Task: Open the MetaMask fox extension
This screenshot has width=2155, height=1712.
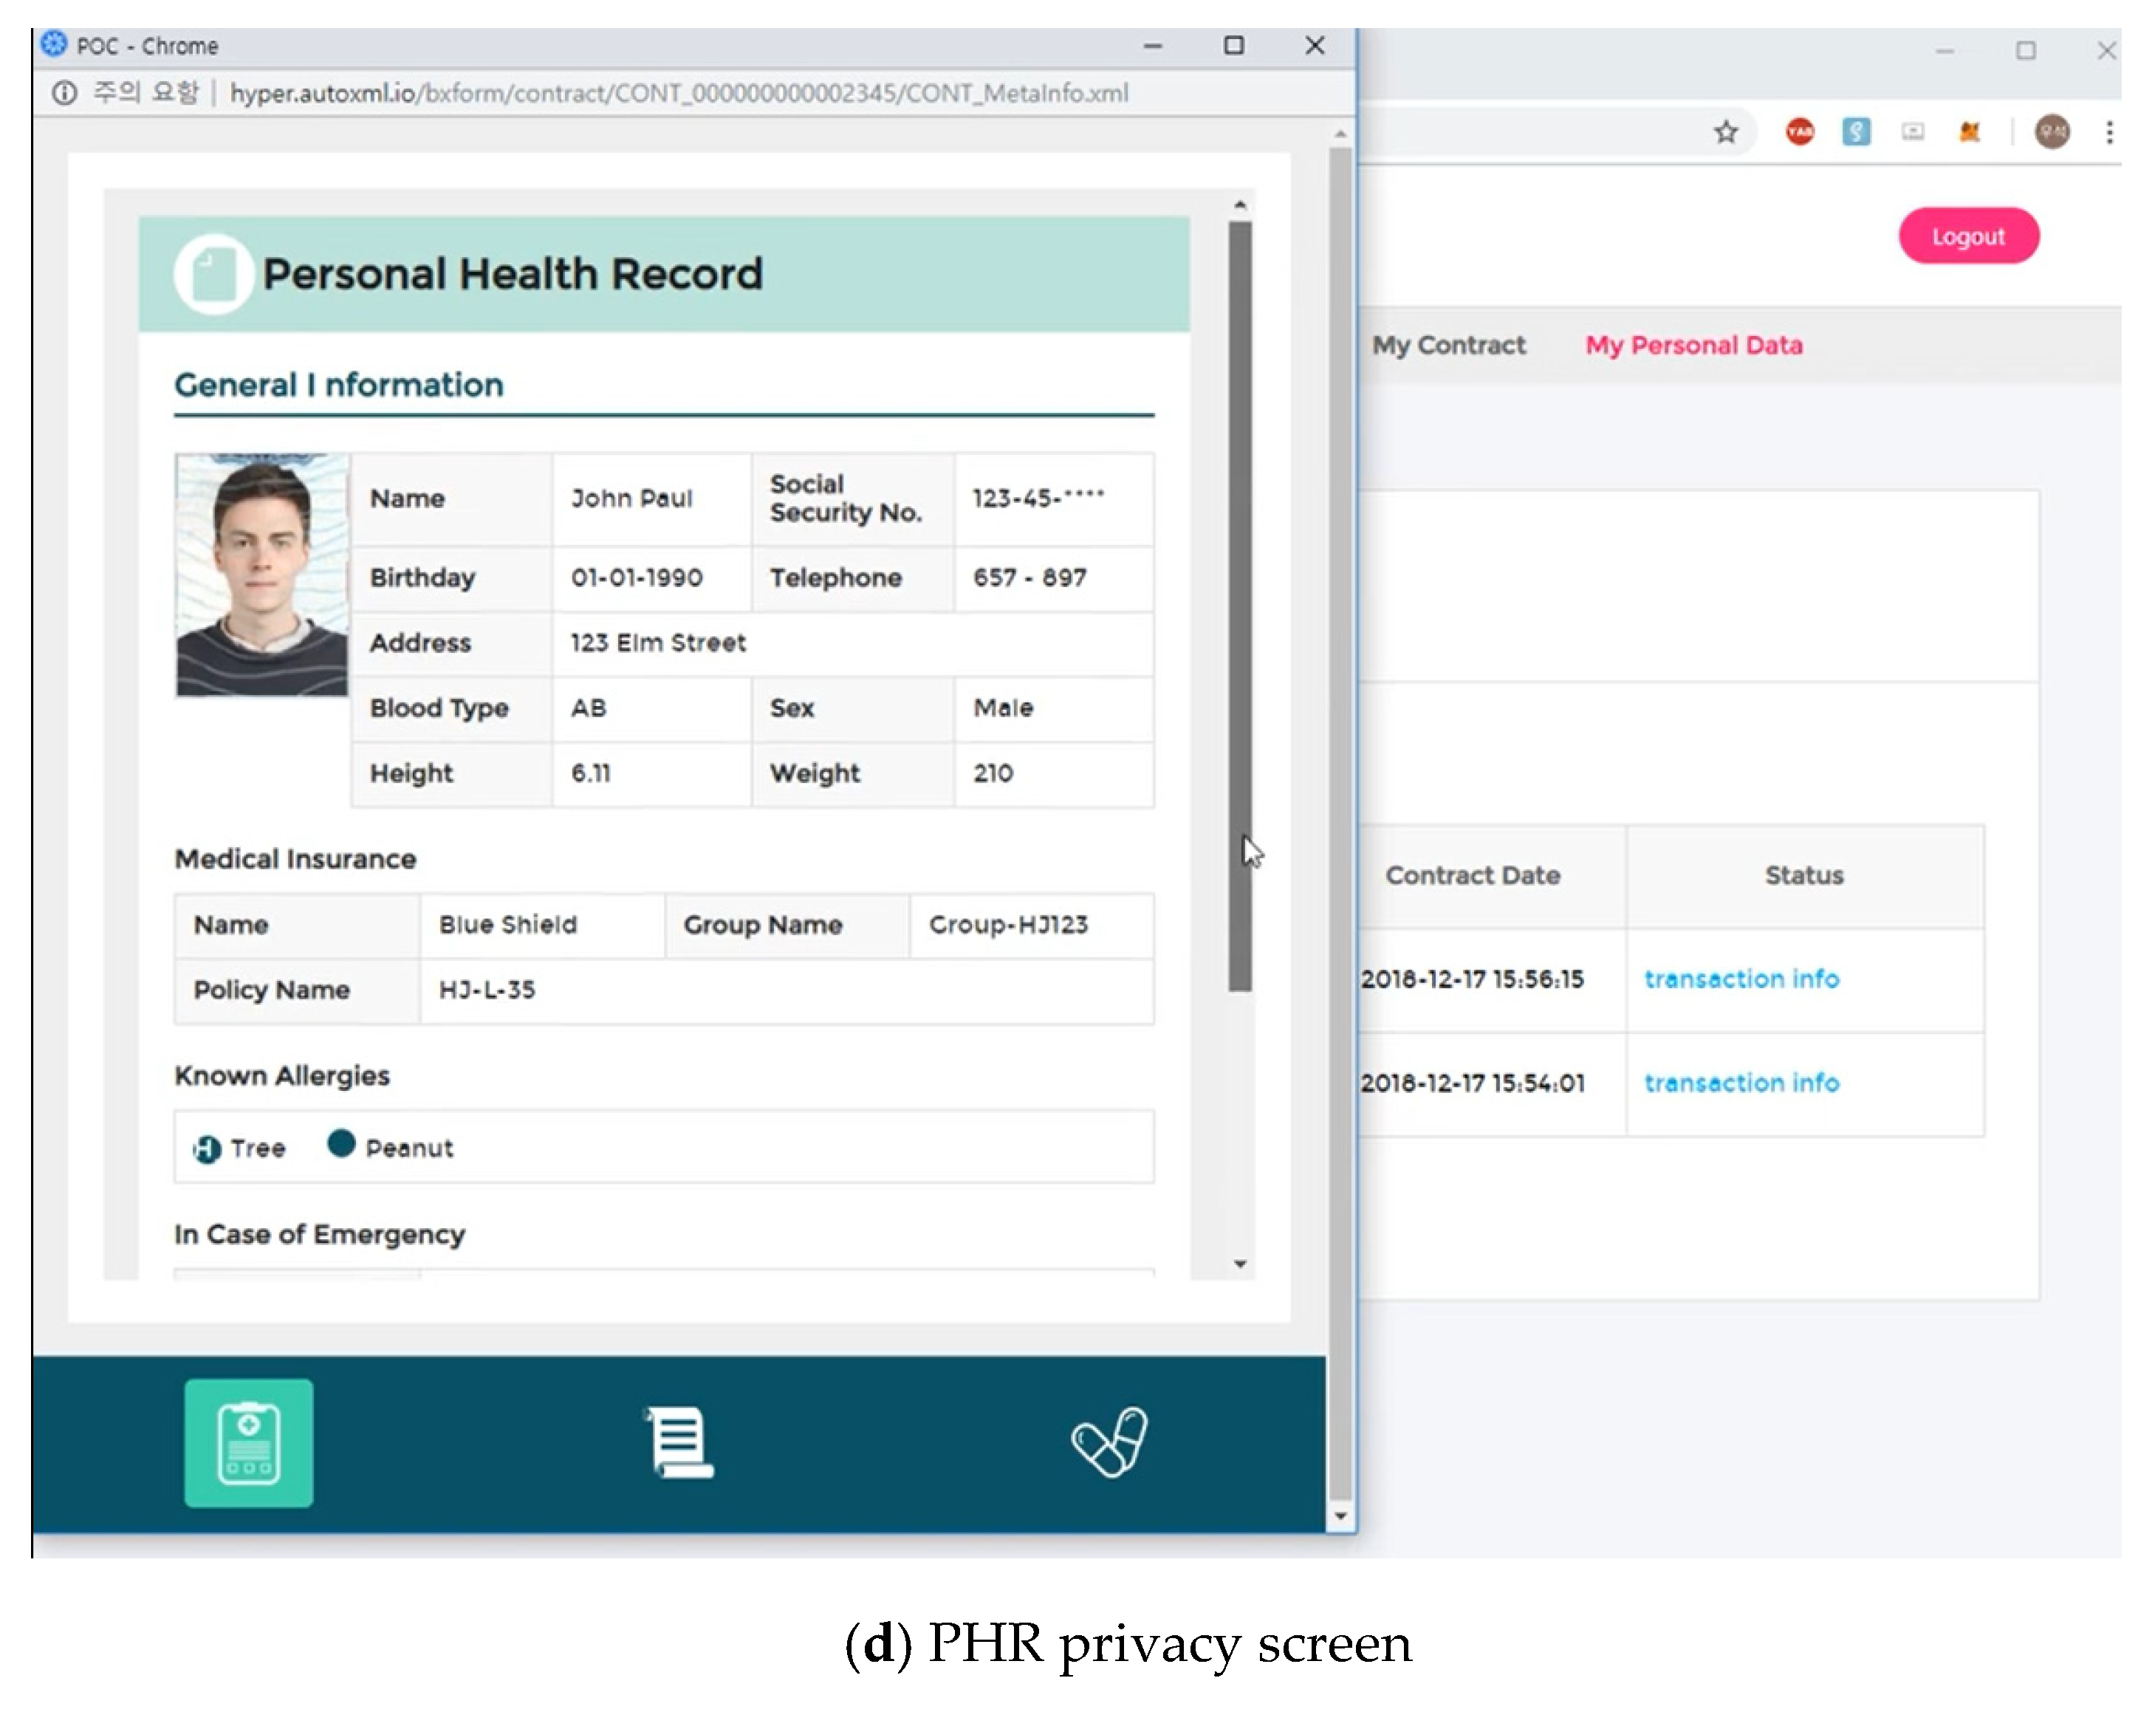Action: [x=1969, y=132]
